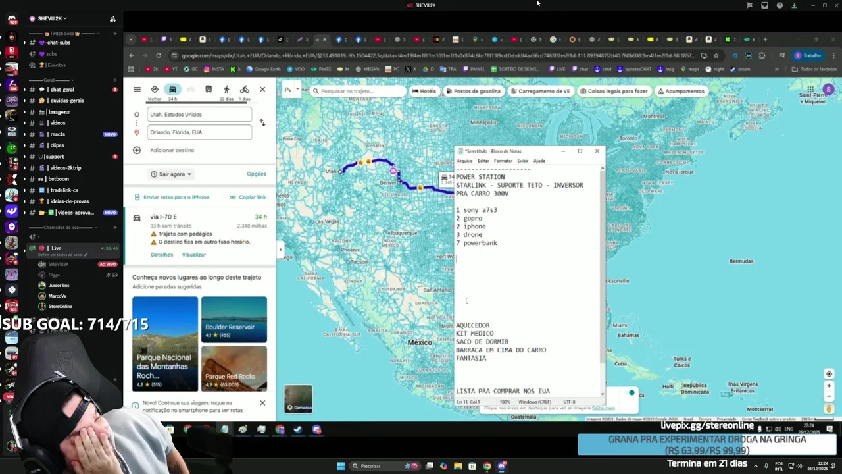Open the Google Earth bookmark
Screen dimensions: 842x474
click(x=262, y=69)
